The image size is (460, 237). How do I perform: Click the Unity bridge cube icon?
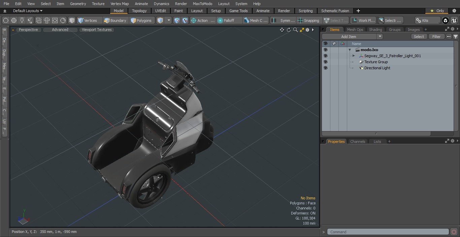(446, 21)
